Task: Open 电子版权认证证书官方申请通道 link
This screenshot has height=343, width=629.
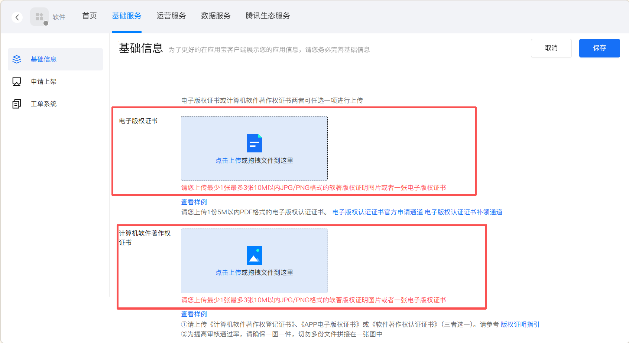Action: coord(377,212)
